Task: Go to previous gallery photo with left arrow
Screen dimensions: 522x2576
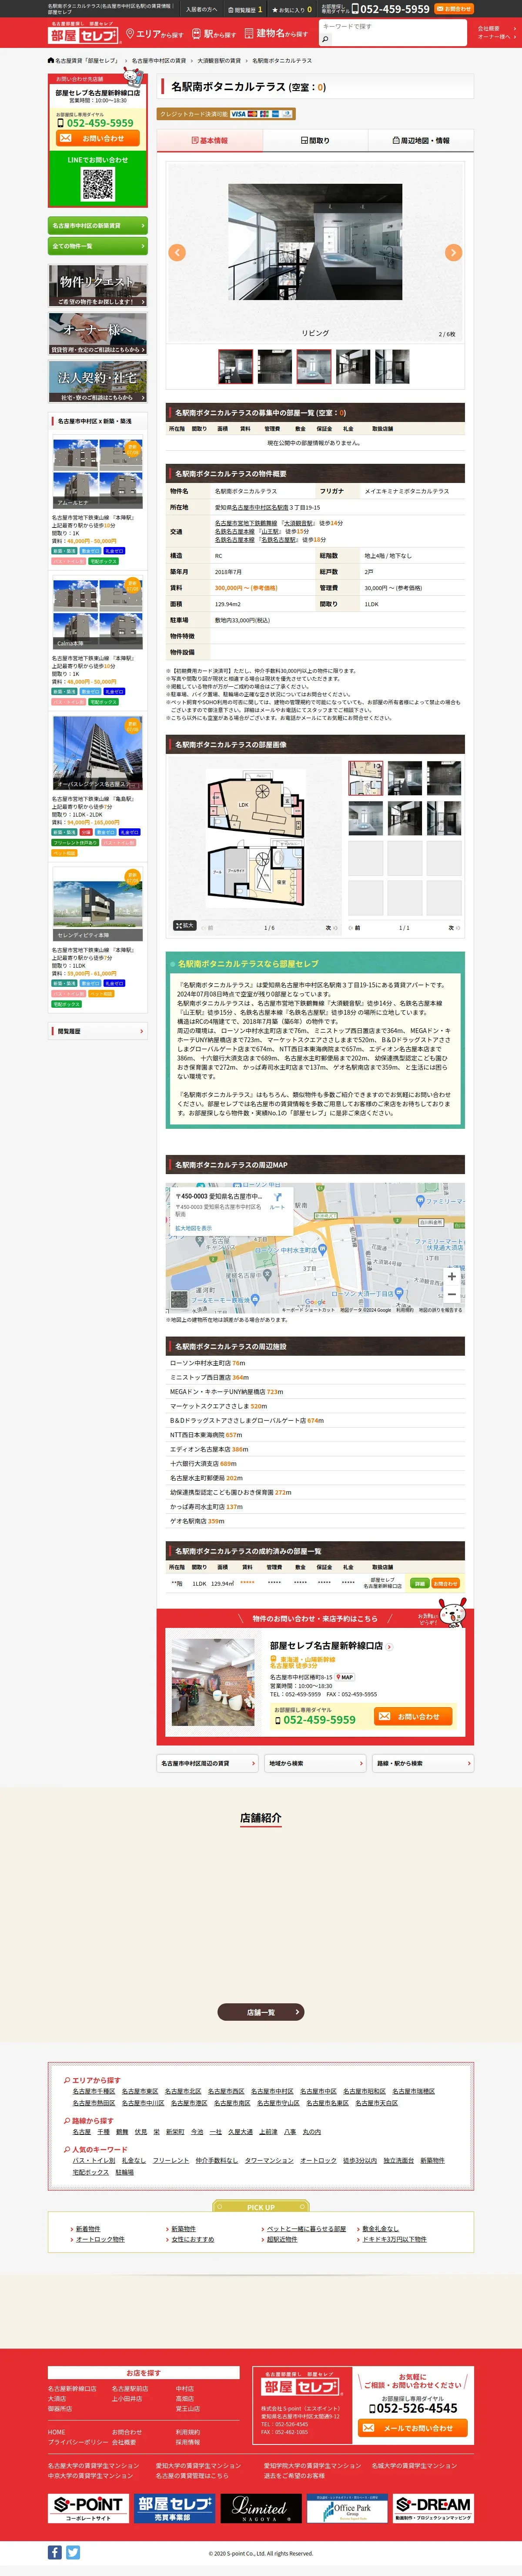Action: tap(177, 252)
